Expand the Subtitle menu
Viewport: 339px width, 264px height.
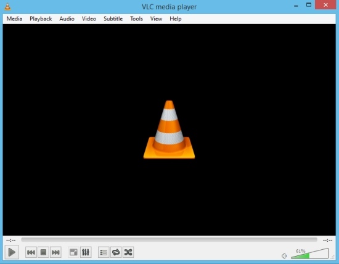[x=113, y=19]
